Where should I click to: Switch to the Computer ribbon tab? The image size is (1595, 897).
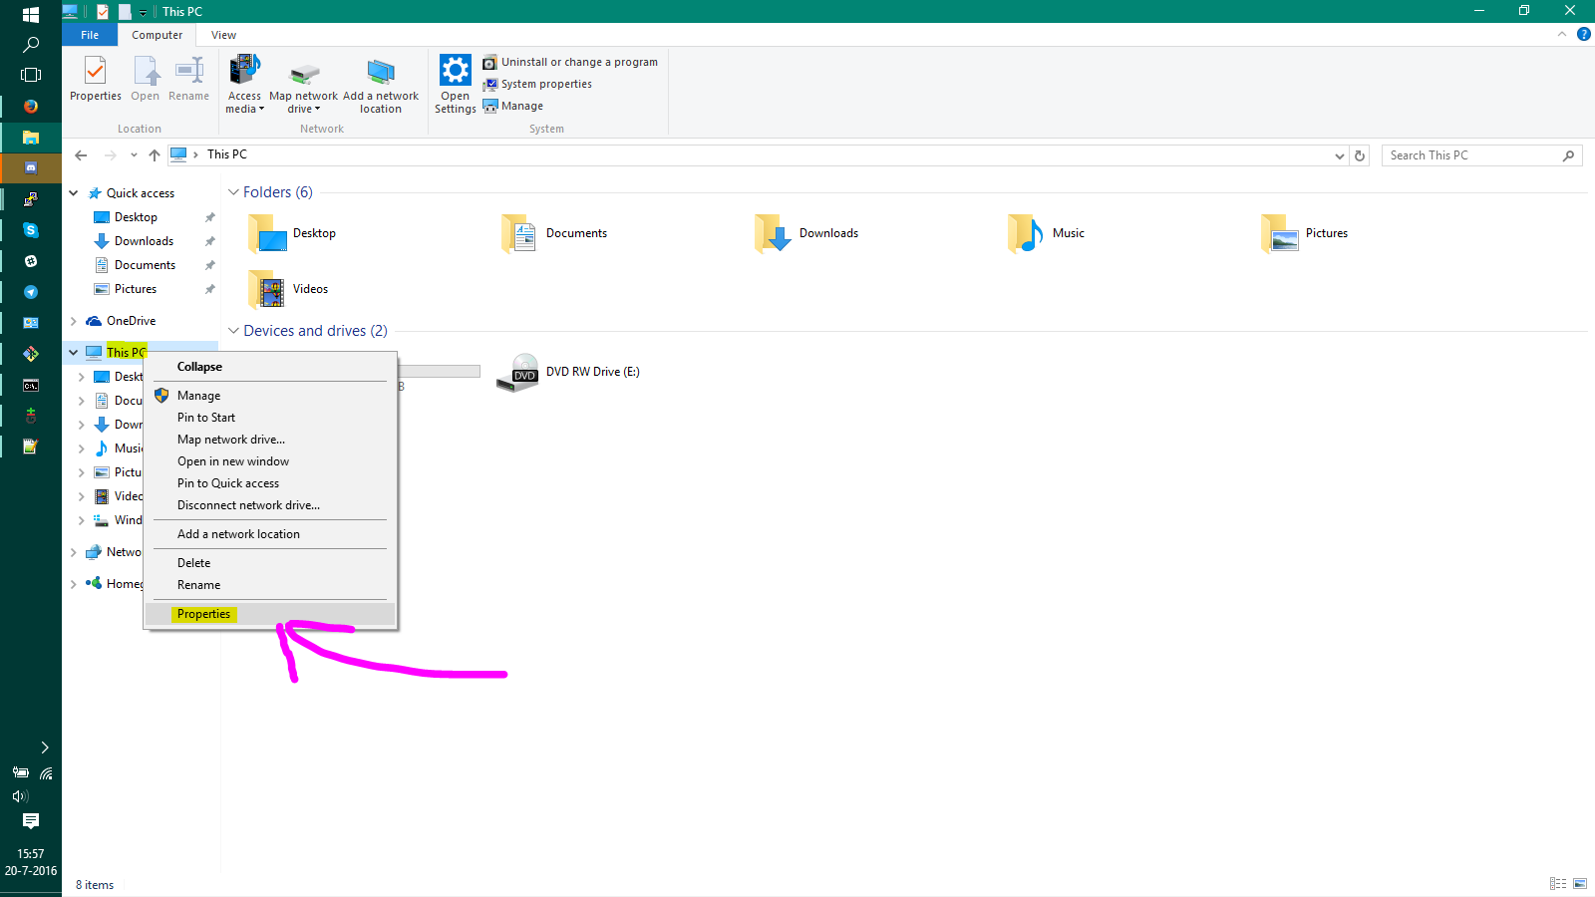158,35
